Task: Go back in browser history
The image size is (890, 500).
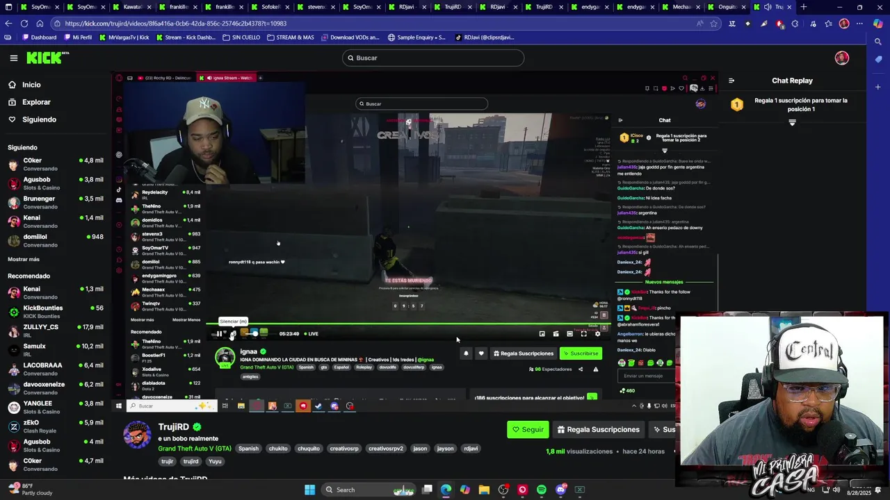Action: click(x=8, y=23)
